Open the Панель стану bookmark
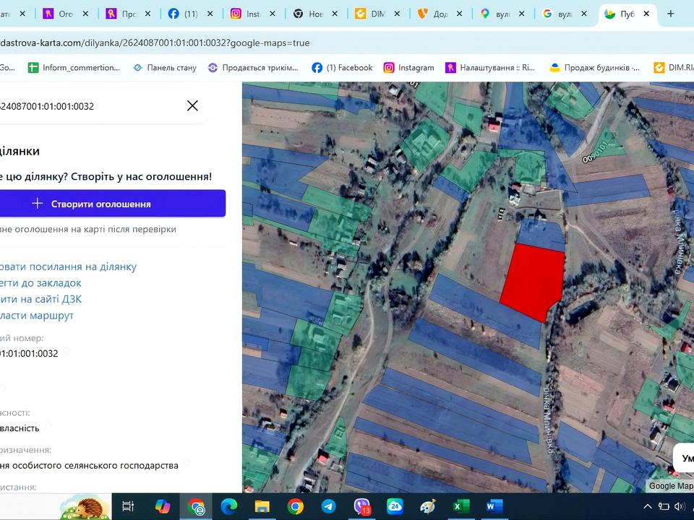The height and width of the screenshot is (520, 694). [x=164, y=67]
